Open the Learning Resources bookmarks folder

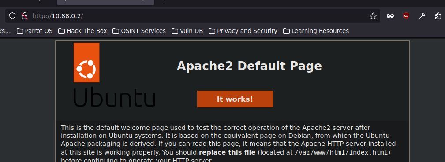(316, 31)
